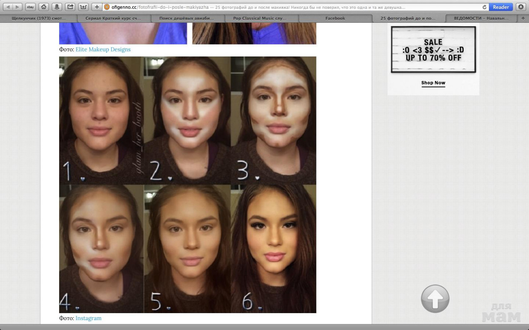Switch to the Щелкунчик (1973) tab
This screenshot has width=529, height=330.
click(x=39, y=18)
